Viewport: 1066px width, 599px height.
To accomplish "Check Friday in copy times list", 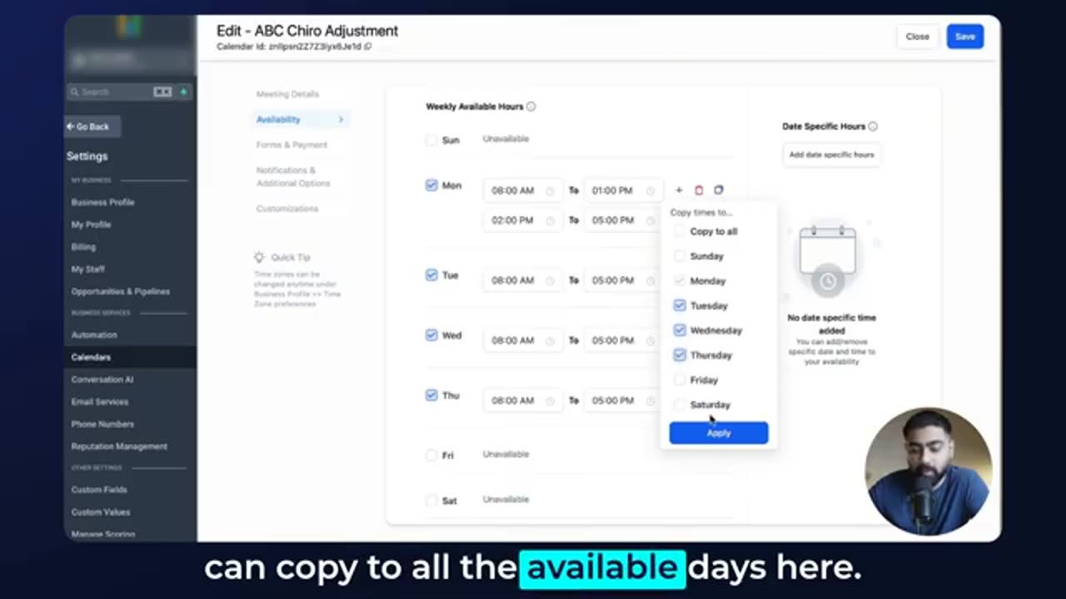I will pos(680,379).
